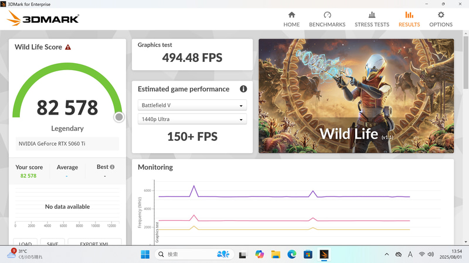Switch to STRESS TESTS tab
This screenshot has width=469, height=263.
[372, 19]
